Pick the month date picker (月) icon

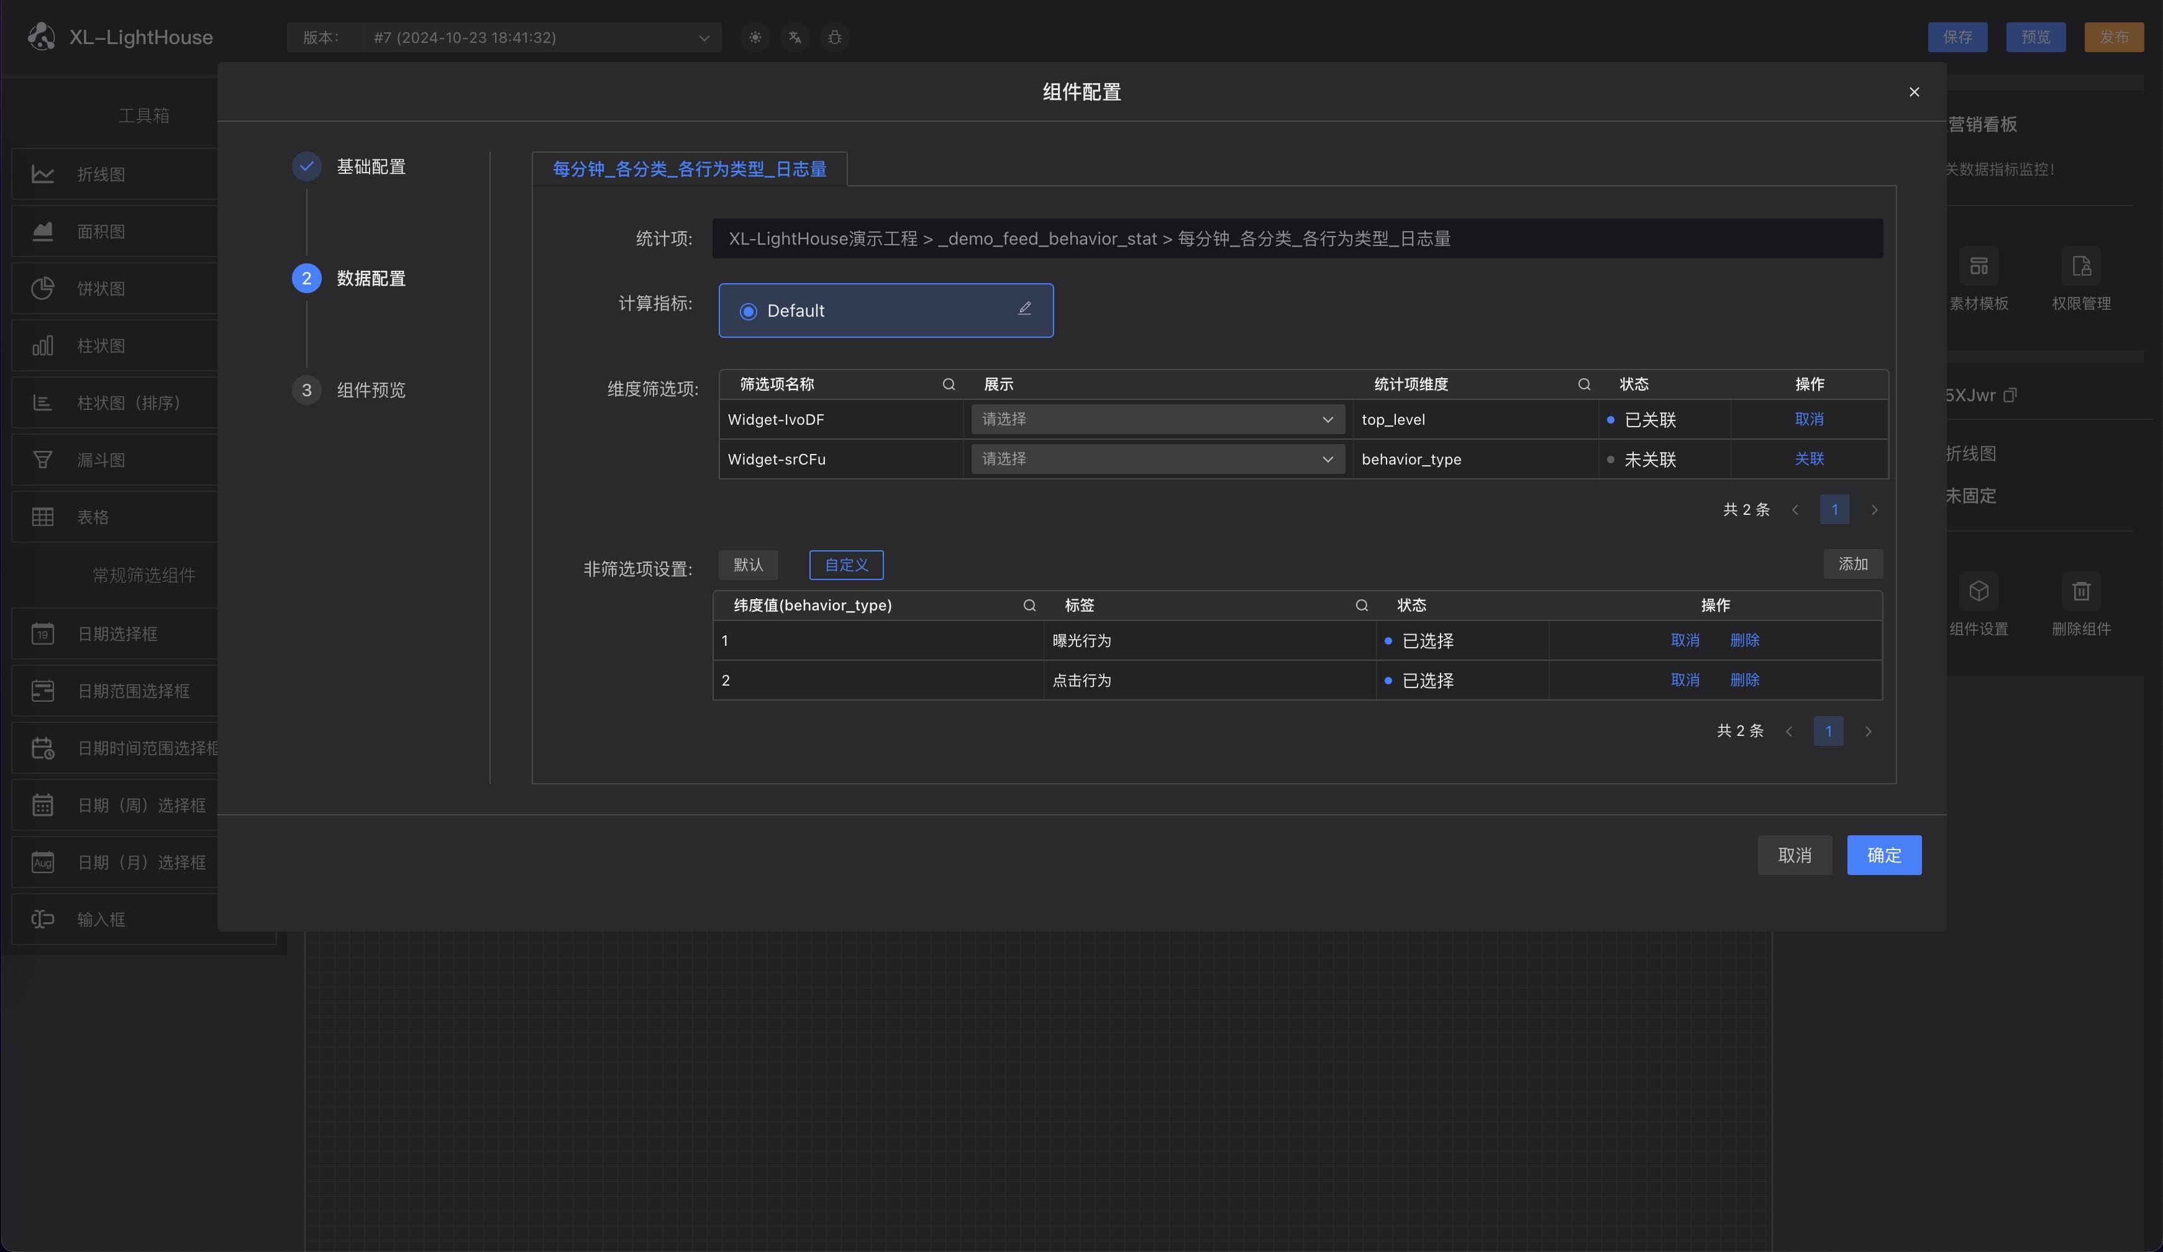click(43, 863)
